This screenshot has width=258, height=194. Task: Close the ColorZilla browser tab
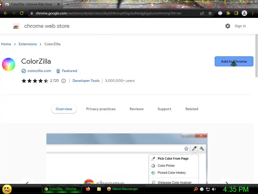click(x=58, y=4)
